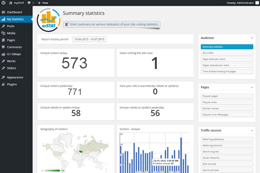
Task: Click the Plugins icon in sidebar
Action: tap(3, 84)
